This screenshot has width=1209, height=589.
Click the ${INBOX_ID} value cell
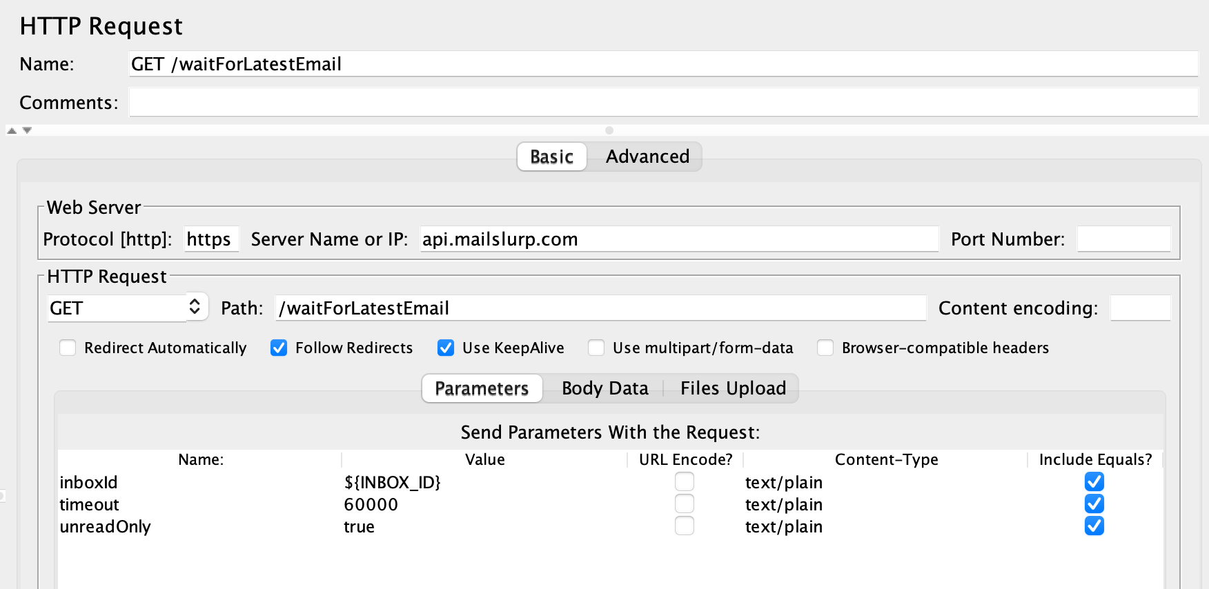coord(484,482)
